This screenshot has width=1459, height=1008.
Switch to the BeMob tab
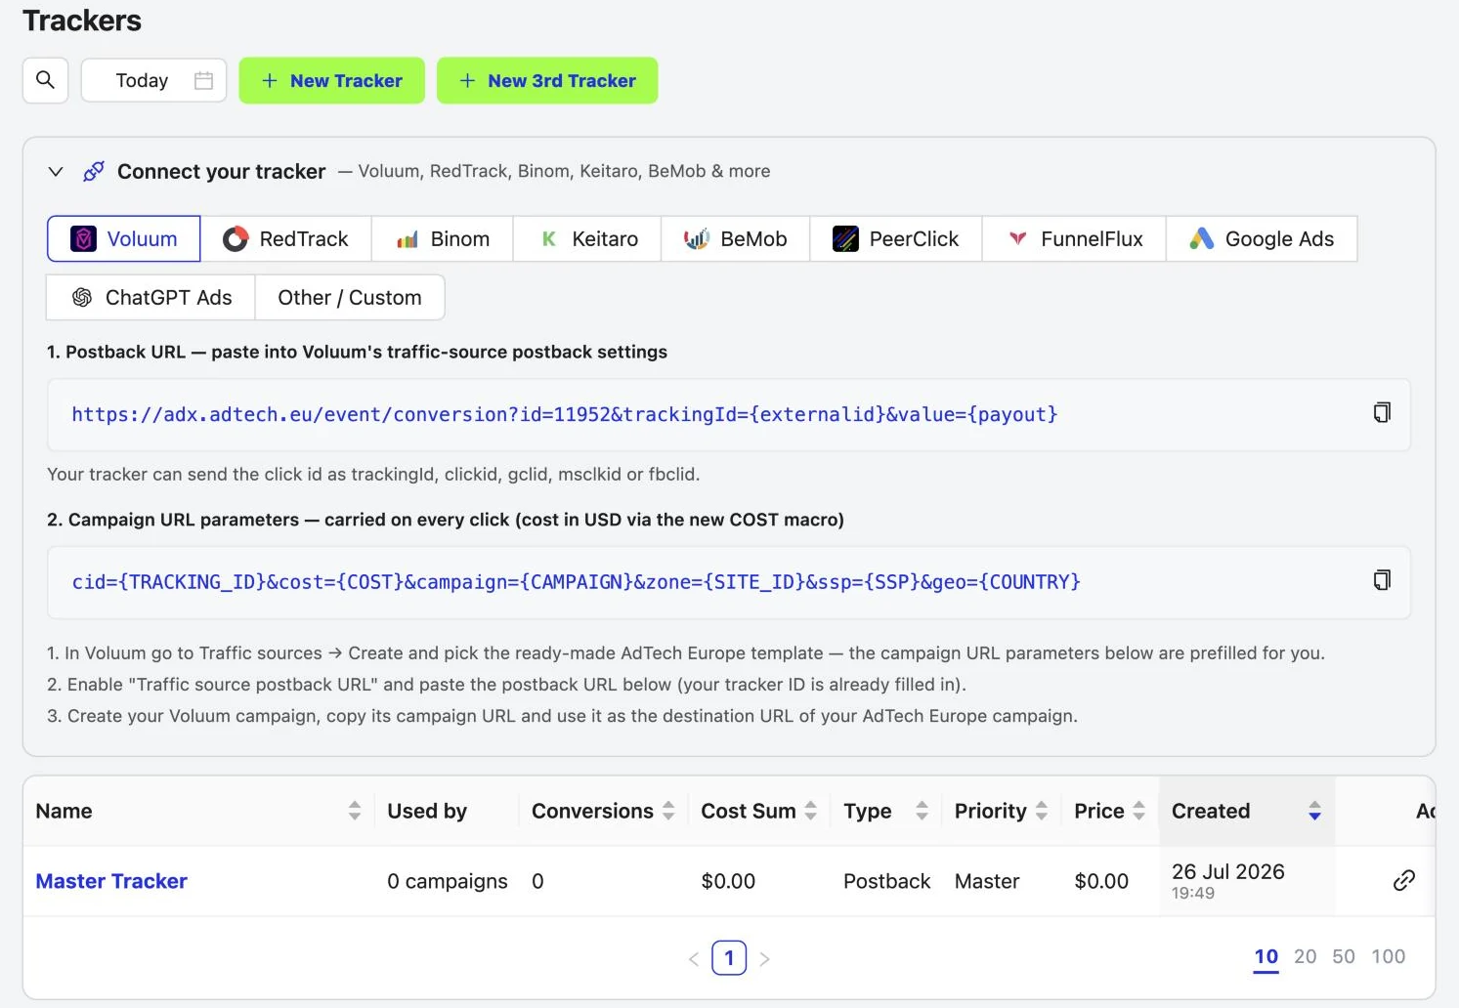[736, 238]
